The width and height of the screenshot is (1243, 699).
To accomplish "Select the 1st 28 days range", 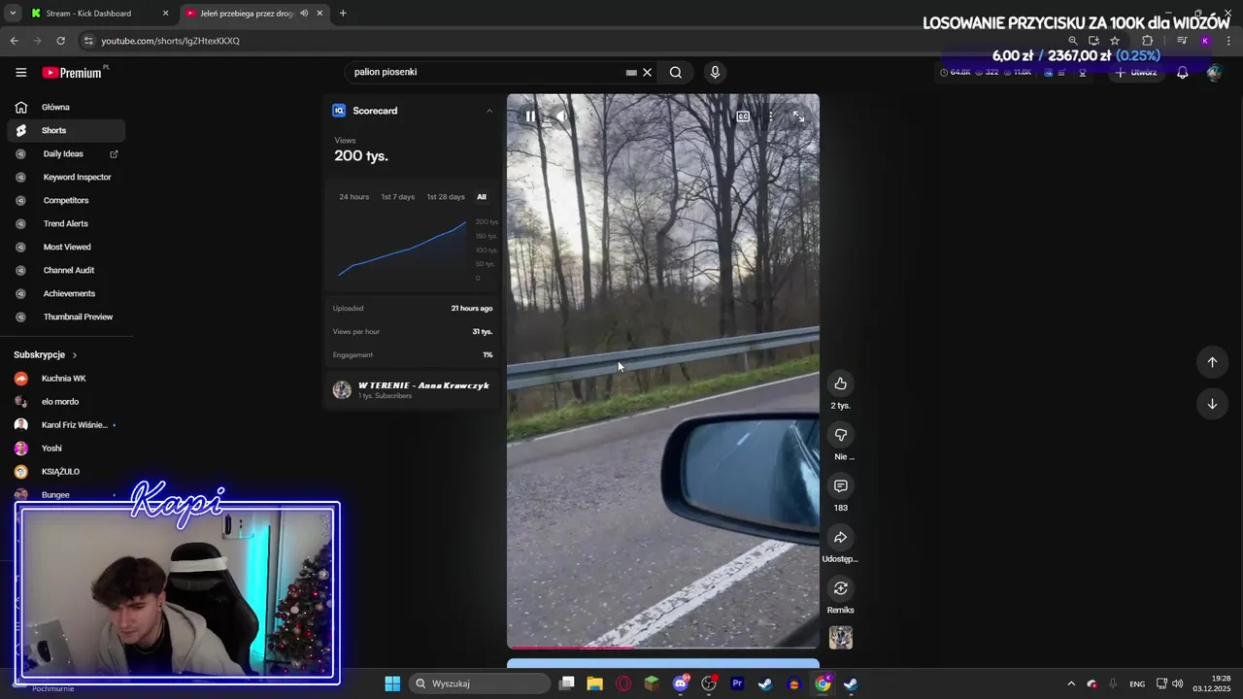I will pos(446,197).
